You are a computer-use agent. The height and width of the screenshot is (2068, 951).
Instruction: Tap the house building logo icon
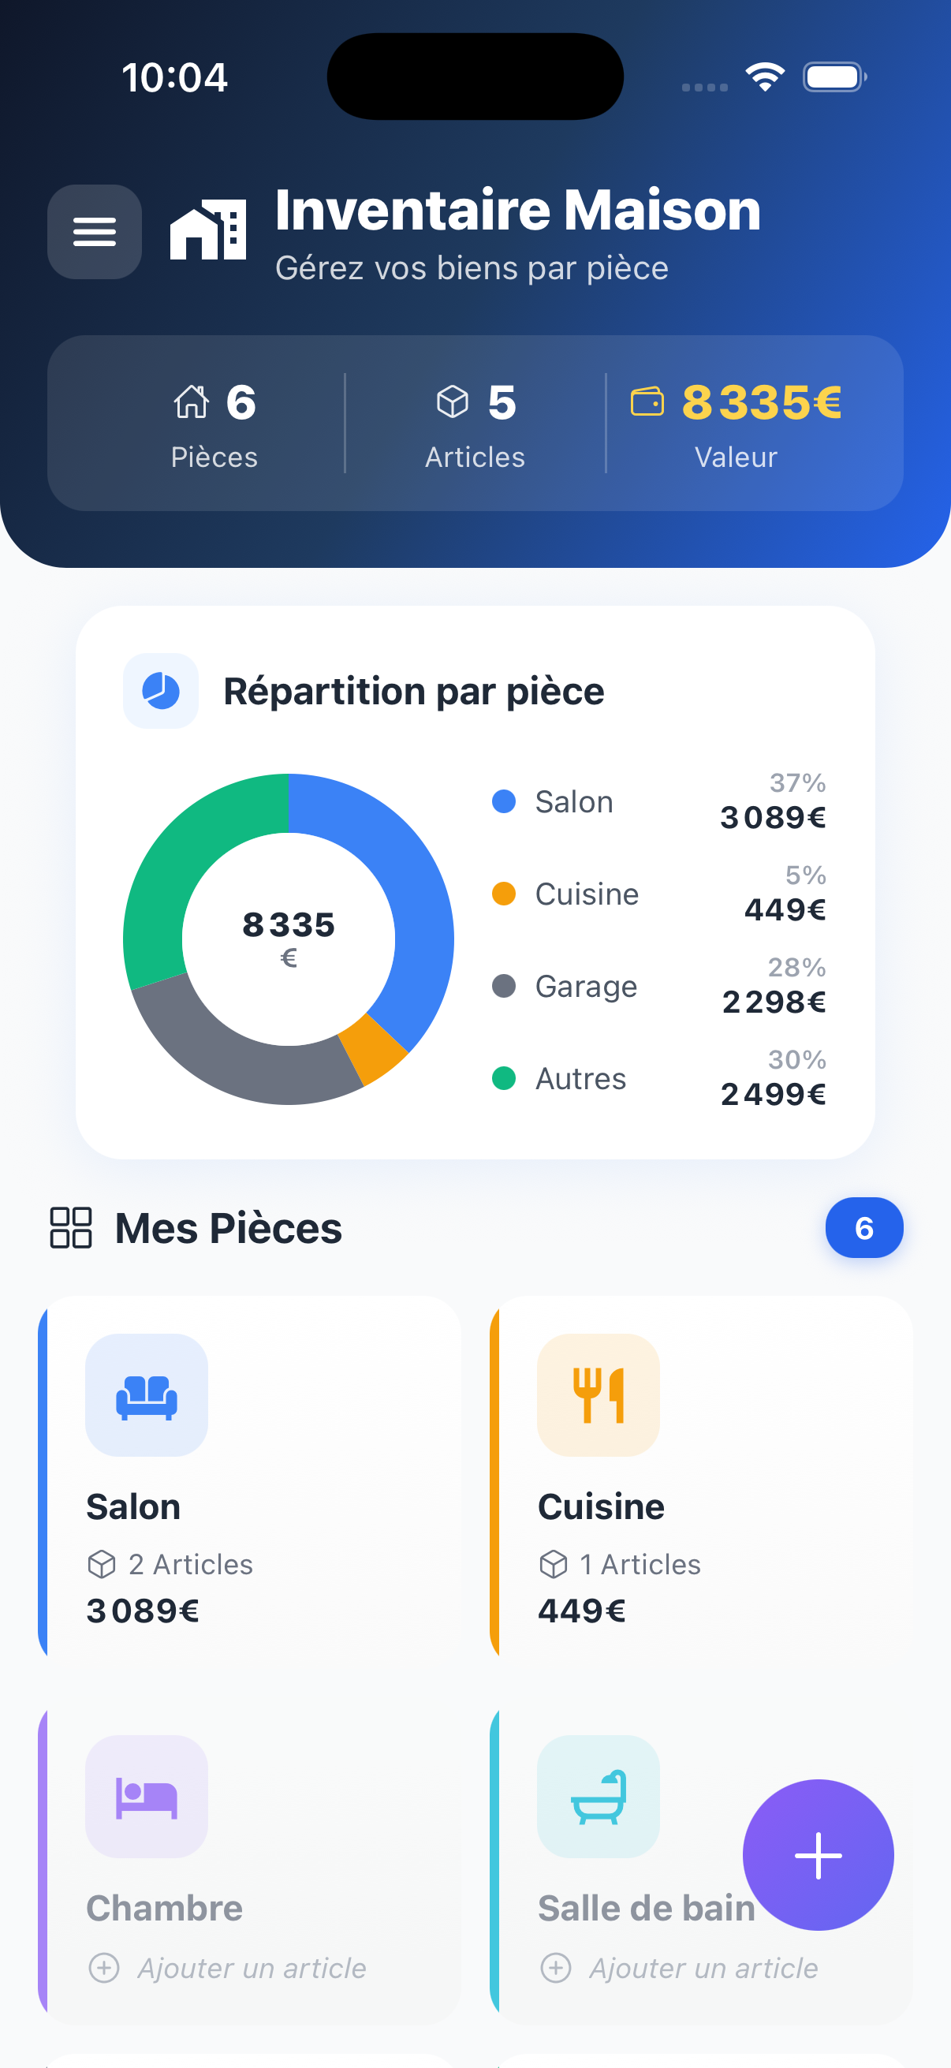coord(208,230)
